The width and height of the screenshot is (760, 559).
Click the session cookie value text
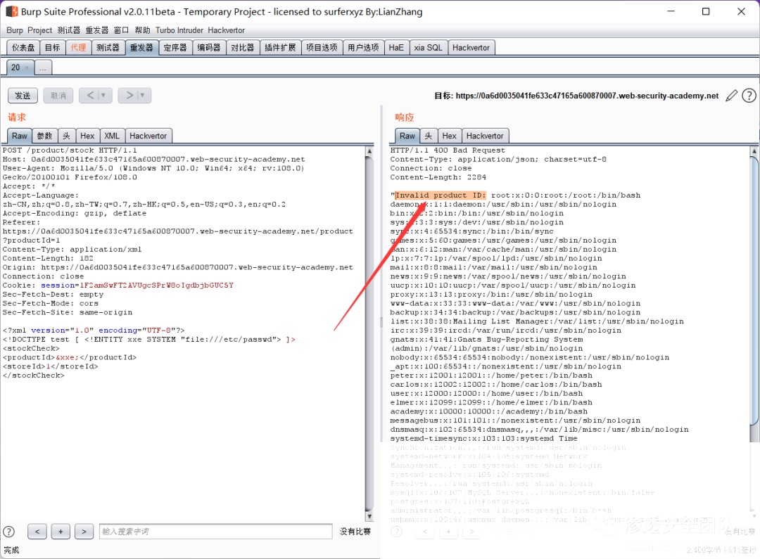156,285
